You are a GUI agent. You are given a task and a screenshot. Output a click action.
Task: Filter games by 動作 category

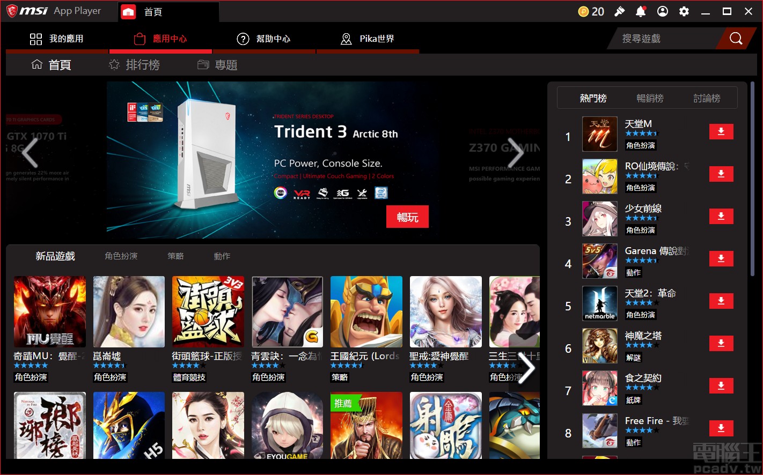coord(222,256)
